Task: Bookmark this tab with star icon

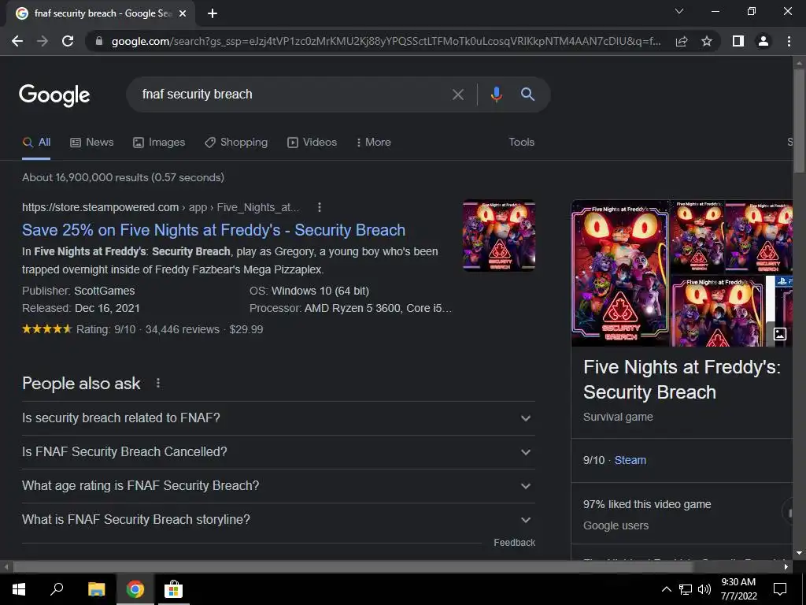Action: tap(707, 41)
